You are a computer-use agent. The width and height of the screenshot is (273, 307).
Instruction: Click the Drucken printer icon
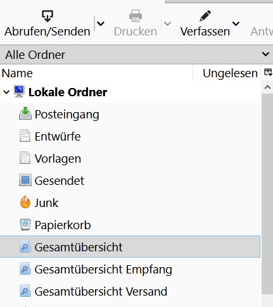coord(136,16)
